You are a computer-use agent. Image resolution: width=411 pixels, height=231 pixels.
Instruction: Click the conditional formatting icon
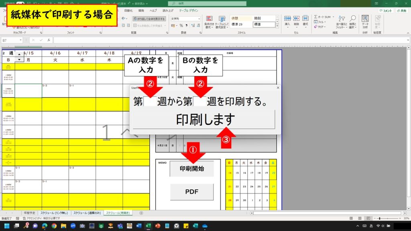pyautogui.click(x=208, y=23)
